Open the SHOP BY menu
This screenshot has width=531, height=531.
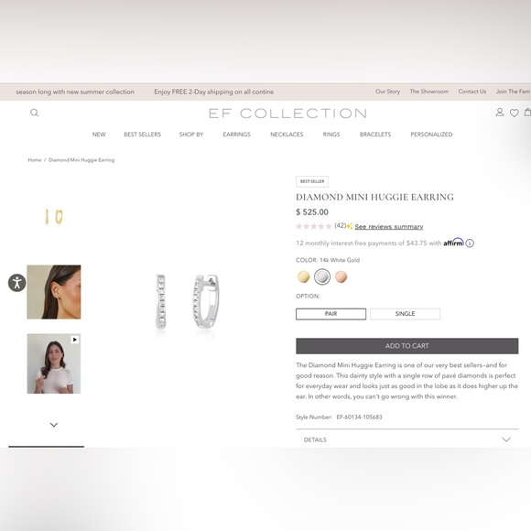coord(191,135)
